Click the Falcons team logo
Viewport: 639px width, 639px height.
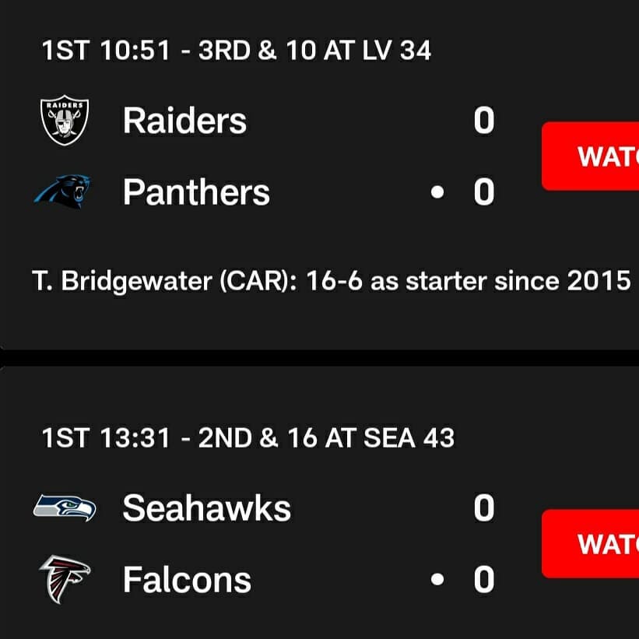pyautogui.click(x=65, y=579)
